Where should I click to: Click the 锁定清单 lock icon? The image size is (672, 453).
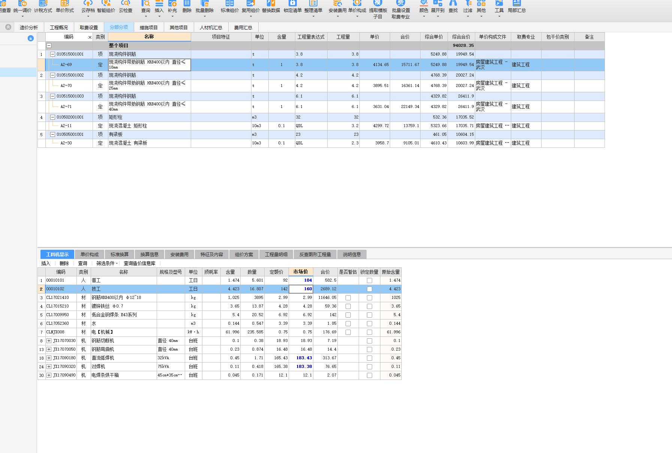[293, 7]
